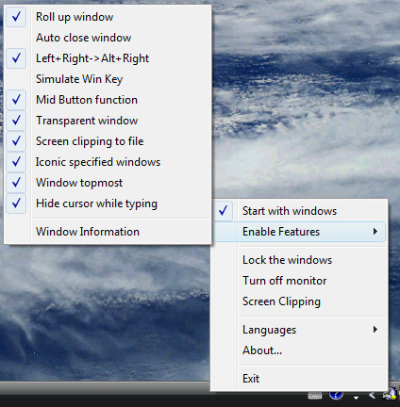Choose Lock the windows
This screenshot has height=407, width=400.
pyautogui.click(x=299, y=260)
